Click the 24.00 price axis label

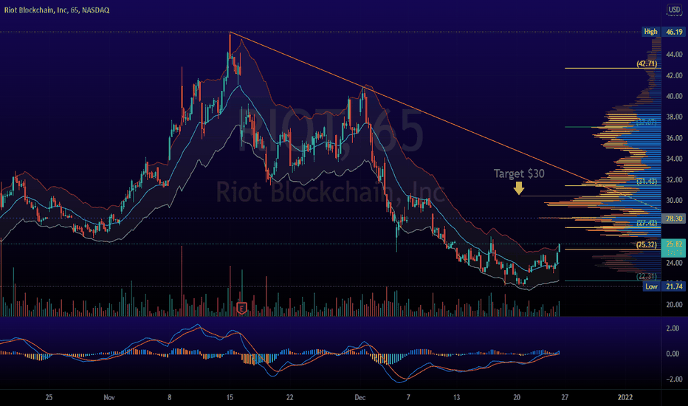(x=674, y=263)
